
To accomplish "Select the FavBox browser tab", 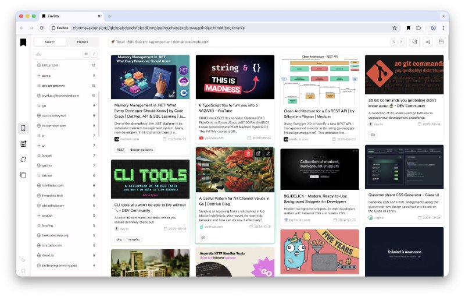I will 70,16.
